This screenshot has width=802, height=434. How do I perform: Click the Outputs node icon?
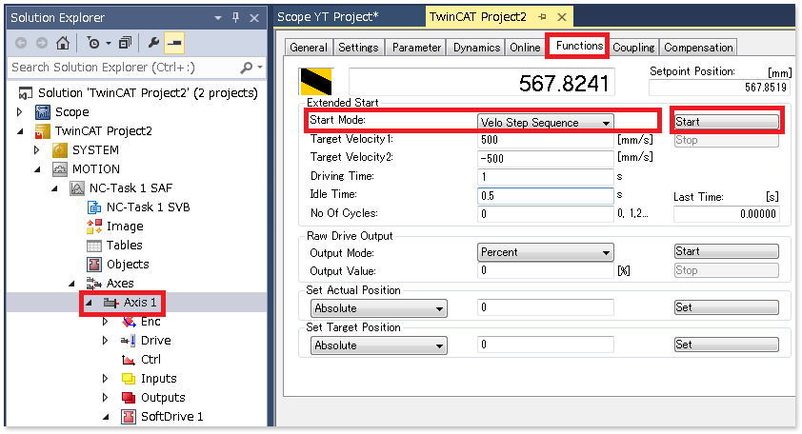pyautogui.click(x=129, y=398)
